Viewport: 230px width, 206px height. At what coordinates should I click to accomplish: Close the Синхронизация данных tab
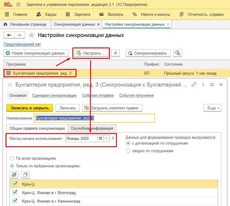(98, 24)
